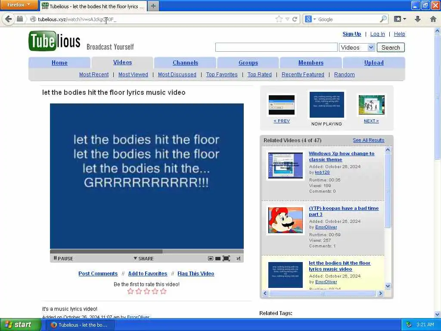441x331 pixels.
Task: Click the Post Comments link
Action: tap(98, 273)
